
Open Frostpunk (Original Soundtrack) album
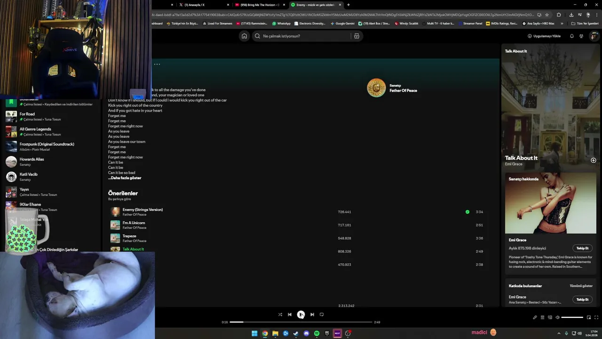[x=51, y=146]
